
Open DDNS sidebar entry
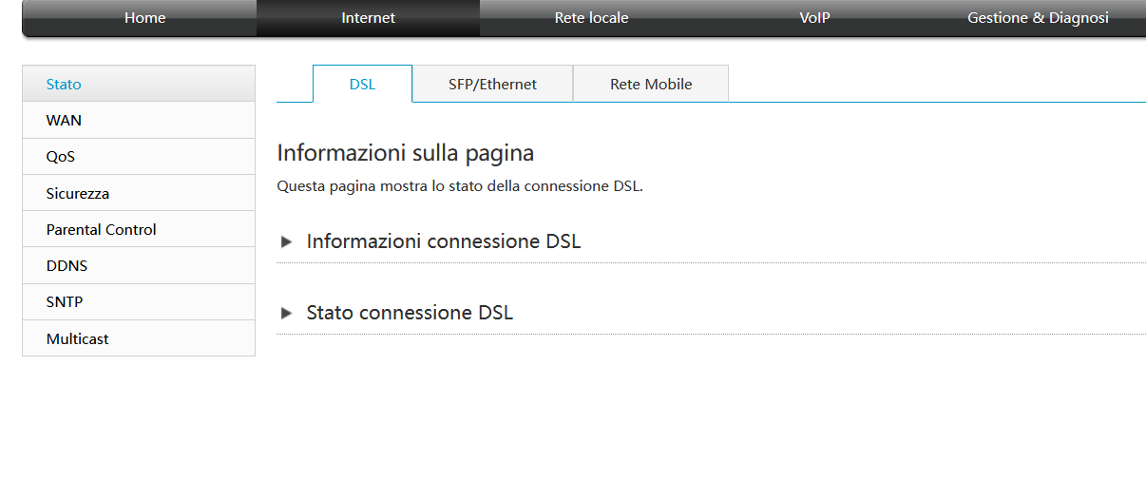[x=139, y=265]
